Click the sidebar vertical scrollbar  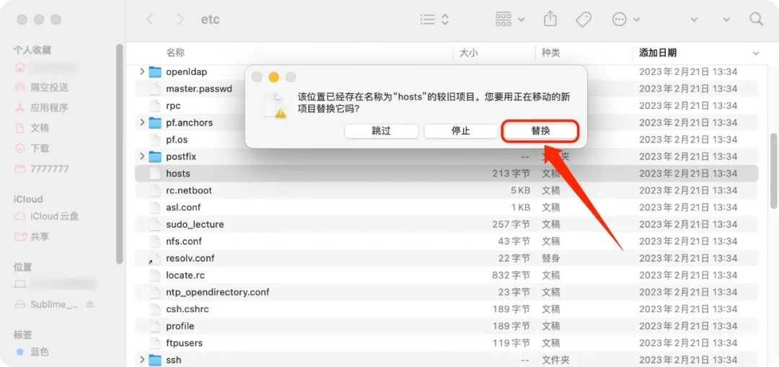point(119,154)
